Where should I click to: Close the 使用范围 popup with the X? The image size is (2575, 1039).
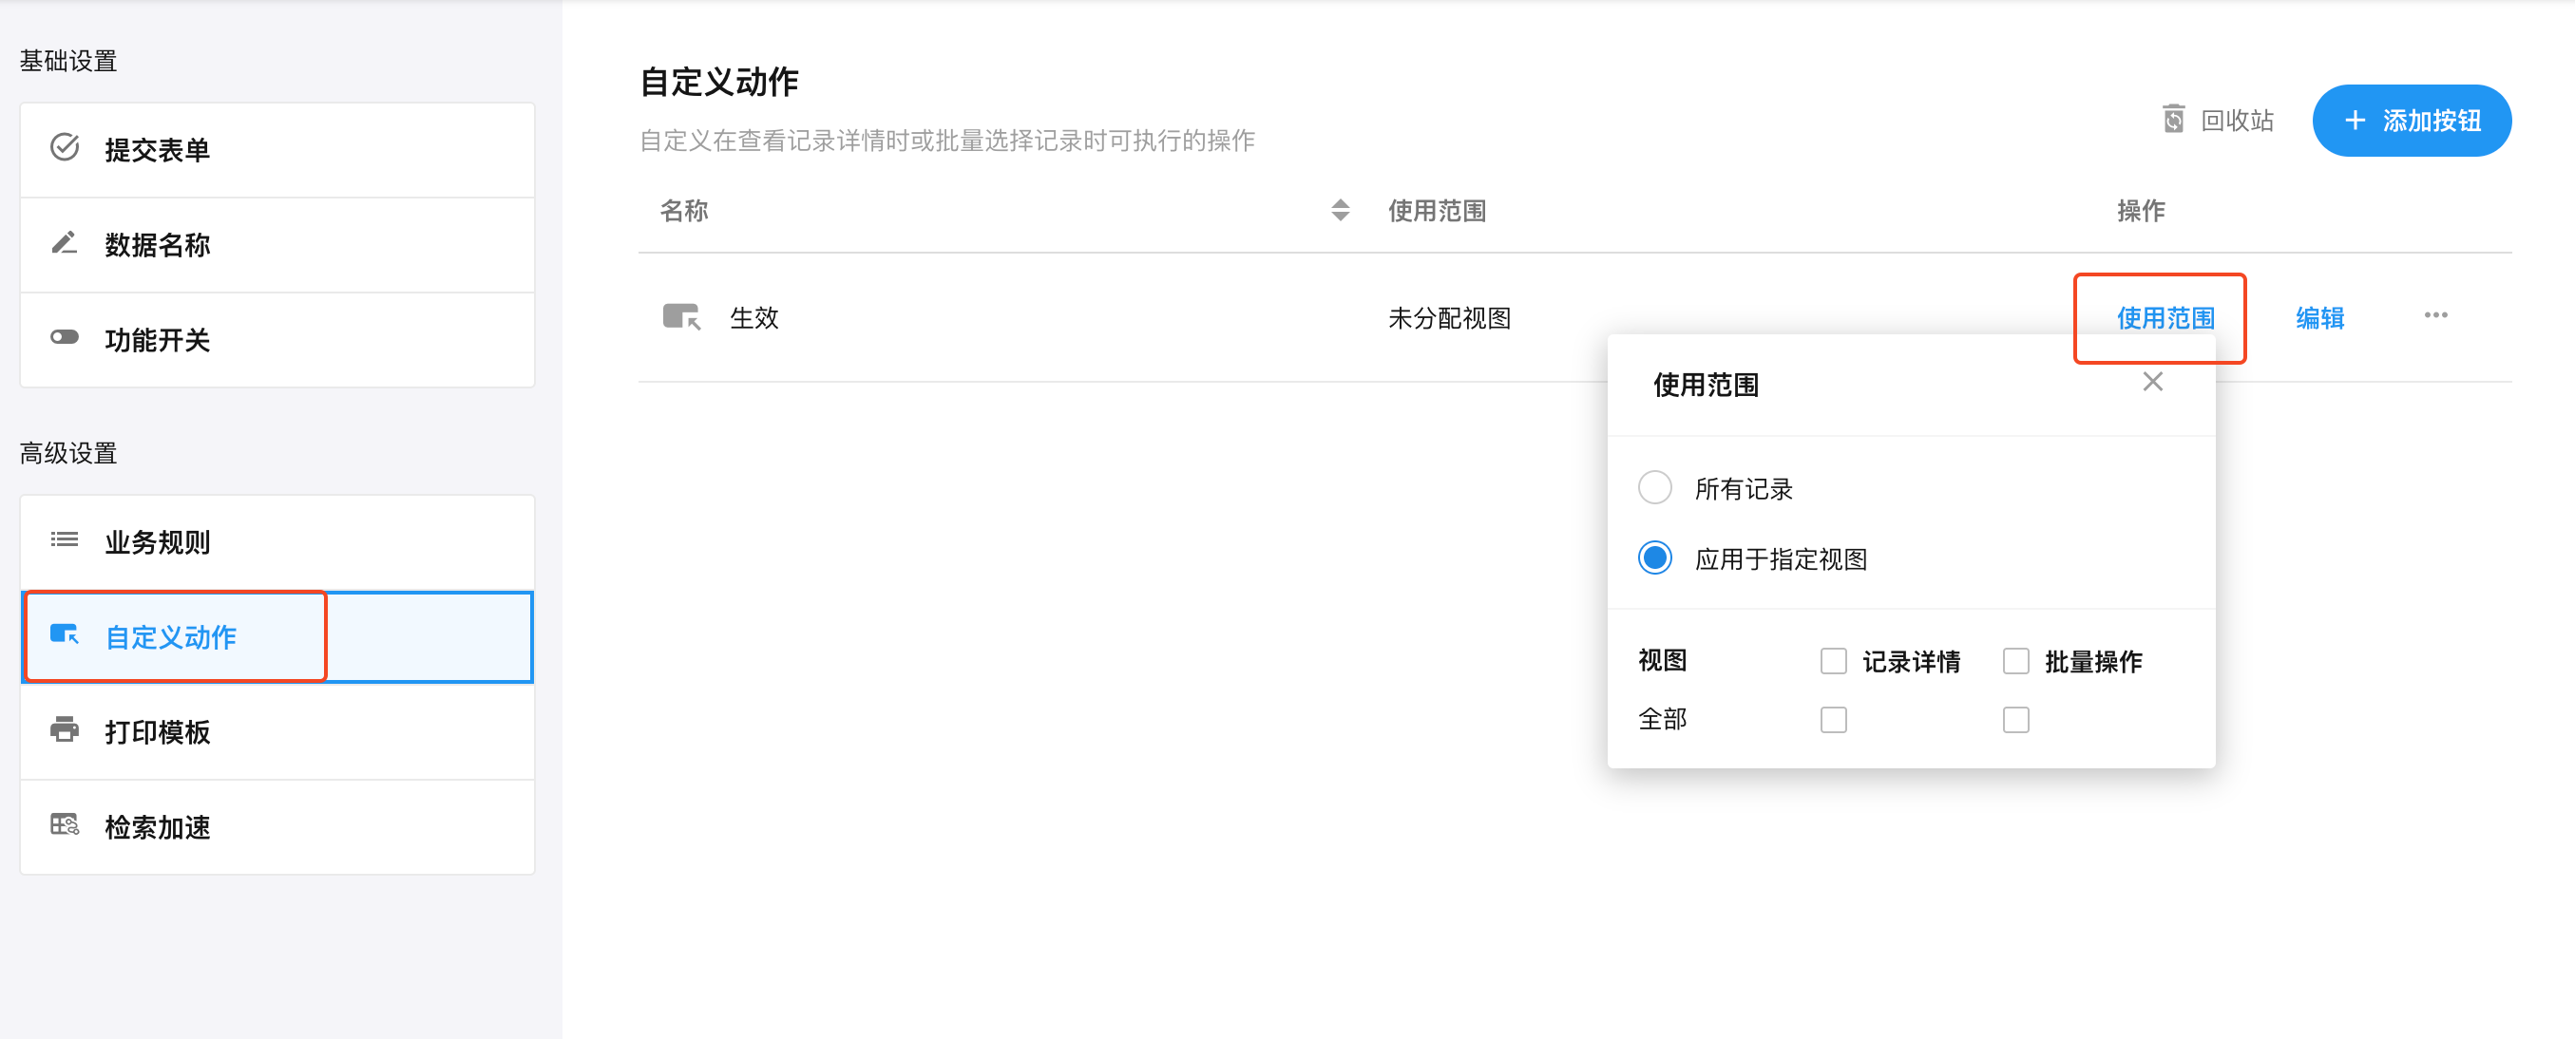(2152, 382)
